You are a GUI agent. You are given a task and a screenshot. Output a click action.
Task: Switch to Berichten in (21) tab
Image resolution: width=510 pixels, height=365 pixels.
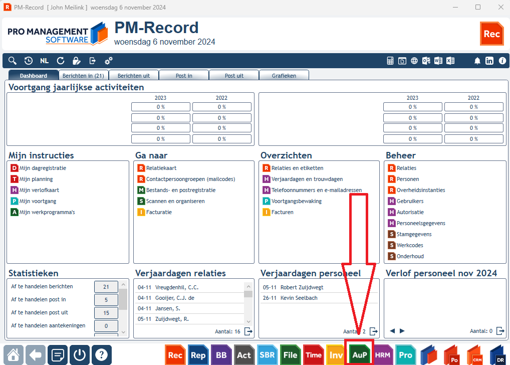(83, 76)
